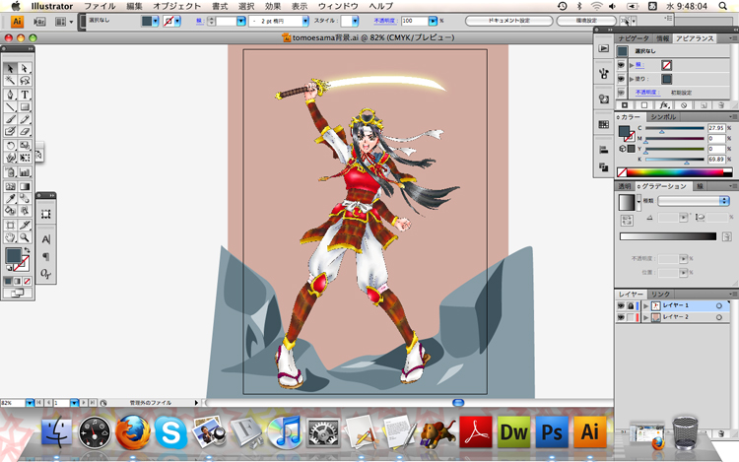Click the 不透明度 link in Appearance panel
Viewport: 739px width, 462px height.
(x=647, y=93)
